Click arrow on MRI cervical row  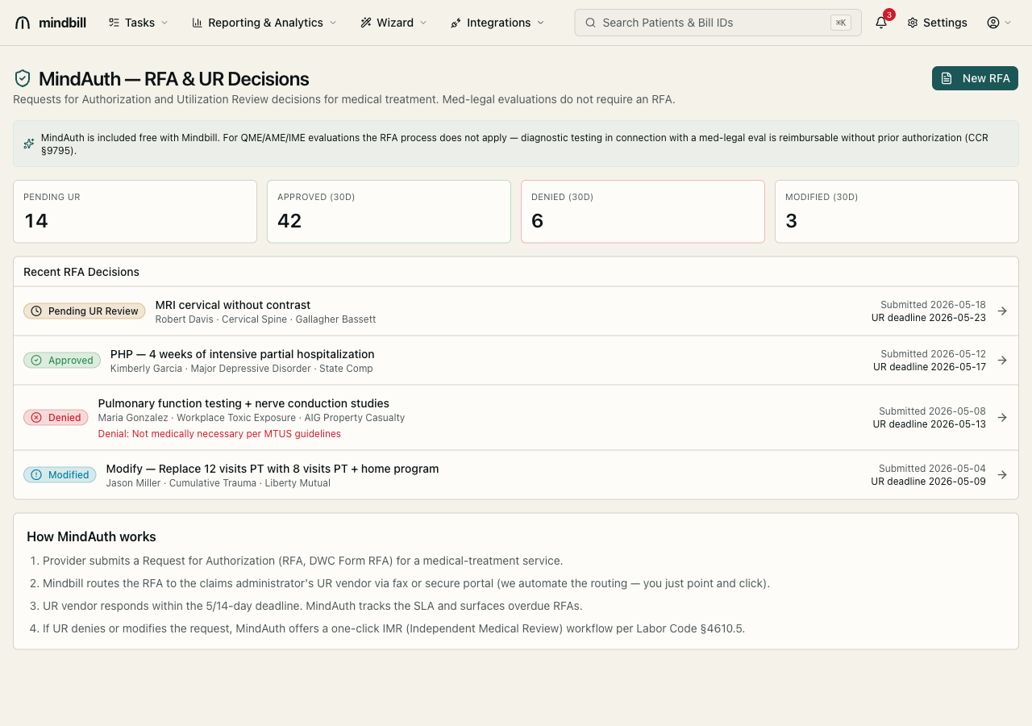(1002, 311)
